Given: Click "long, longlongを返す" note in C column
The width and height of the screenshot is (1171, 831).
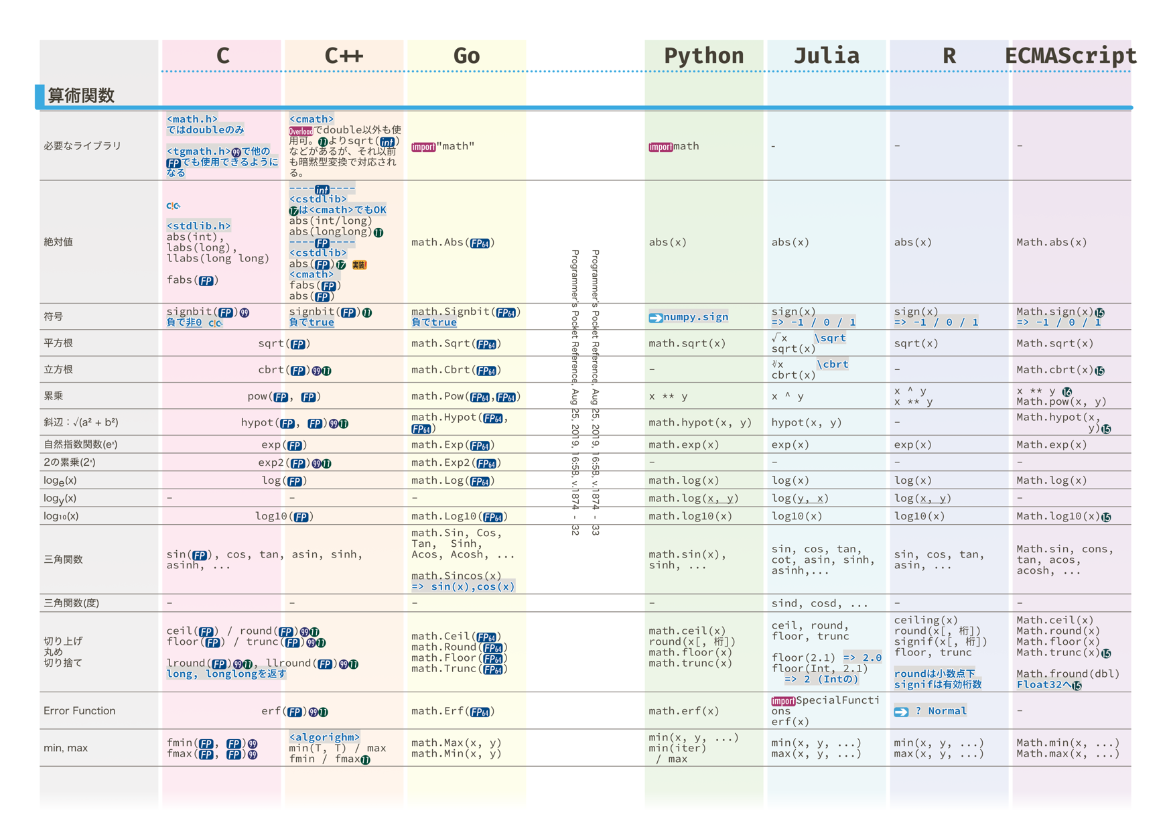Looking at the screenshot, I should [x=226, y=674].
